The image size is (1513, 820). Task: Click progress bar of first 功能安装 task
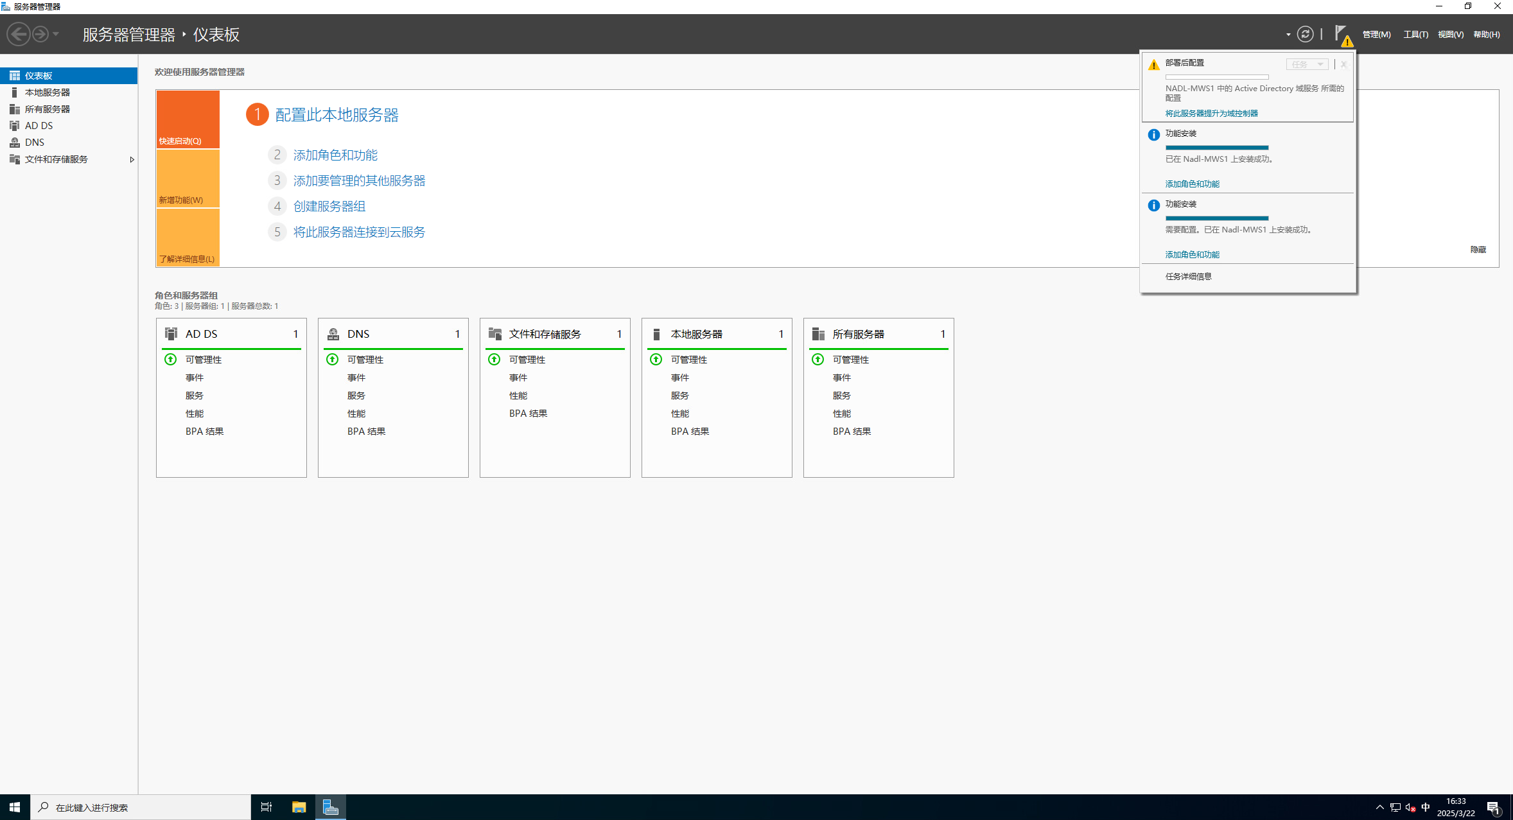1217,148
